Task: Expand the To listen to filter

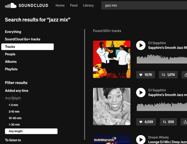Action: click(13, 140)
